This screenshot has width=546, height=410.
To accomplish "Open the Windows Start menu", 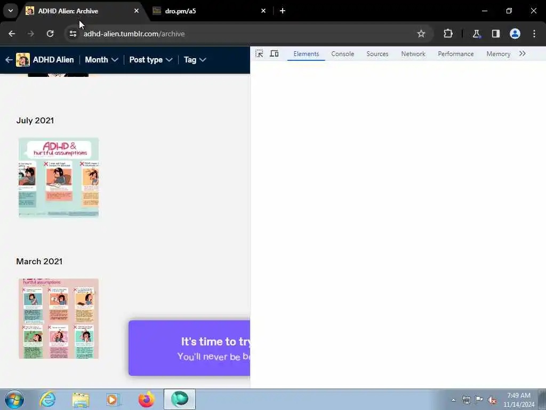I will click(x=14, y=399).
